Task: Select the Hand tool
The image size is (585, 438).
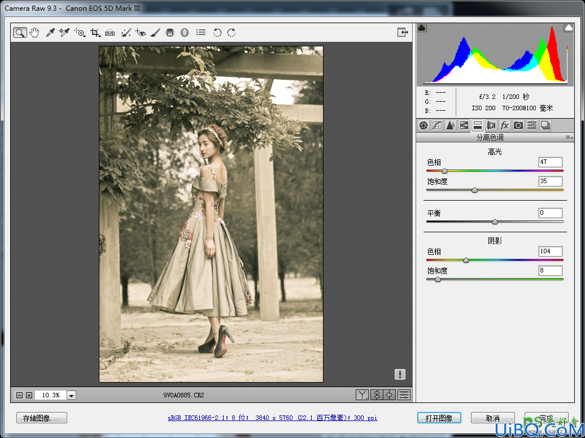Action: [x=34, y=32]
